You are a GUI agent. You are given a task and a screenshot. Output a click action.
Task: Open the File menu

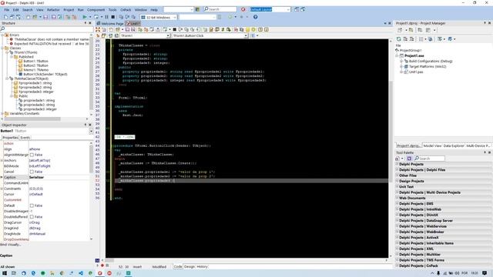(x=7, y=10)
